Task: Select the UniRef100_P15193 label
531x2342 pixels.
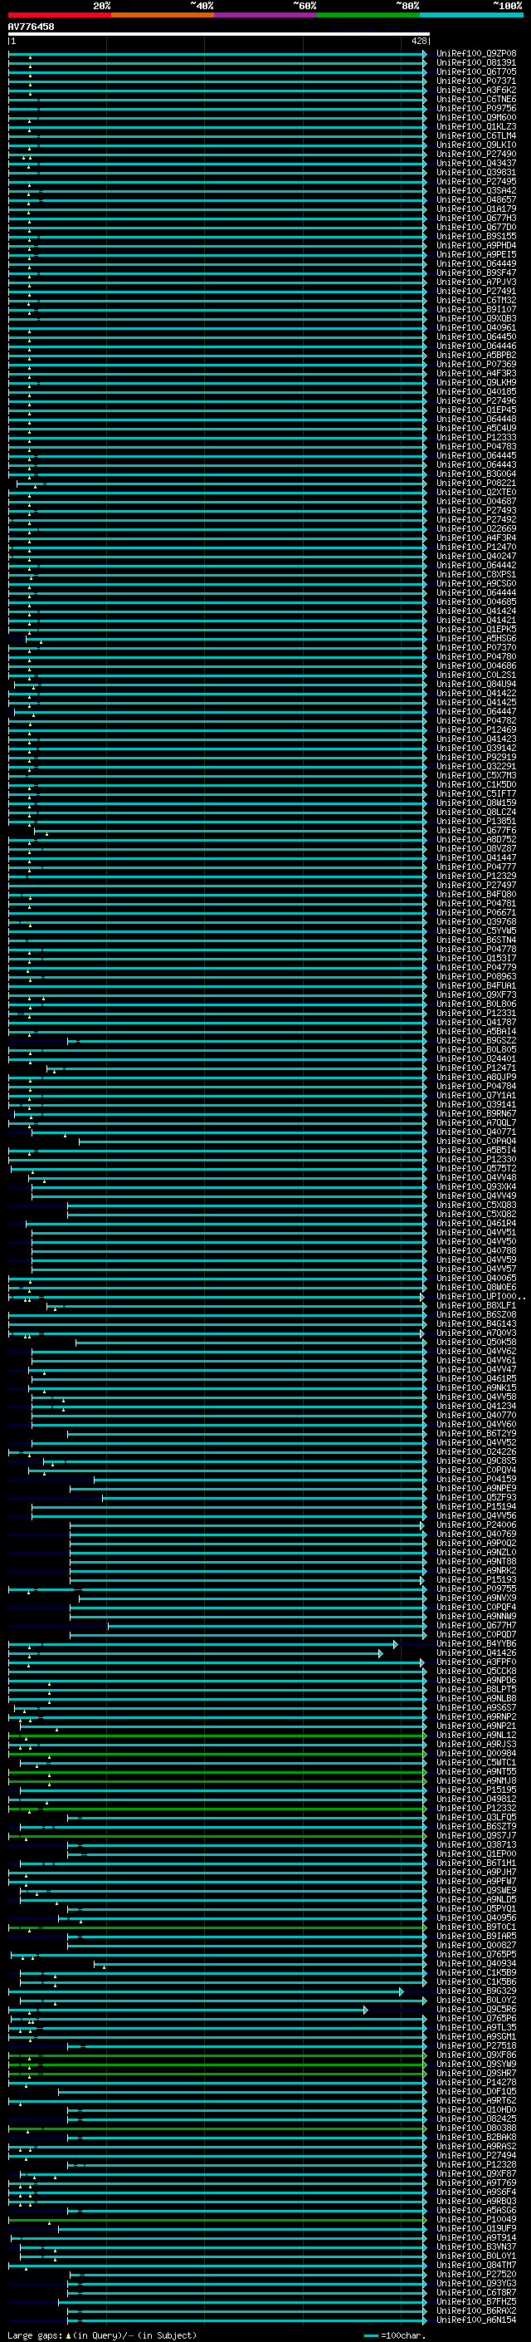Action: click(x=476, y=1579)
